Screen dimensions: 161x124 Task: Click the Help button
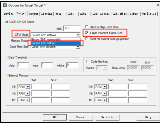148,117
